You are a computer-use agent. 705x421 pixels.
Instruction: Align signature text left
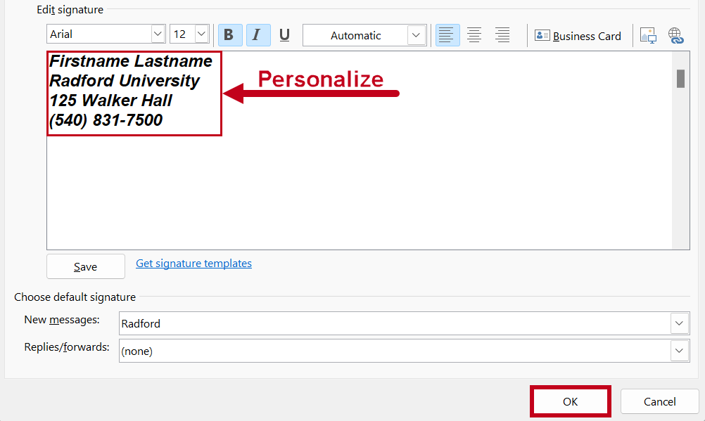[x=447, y=35]
